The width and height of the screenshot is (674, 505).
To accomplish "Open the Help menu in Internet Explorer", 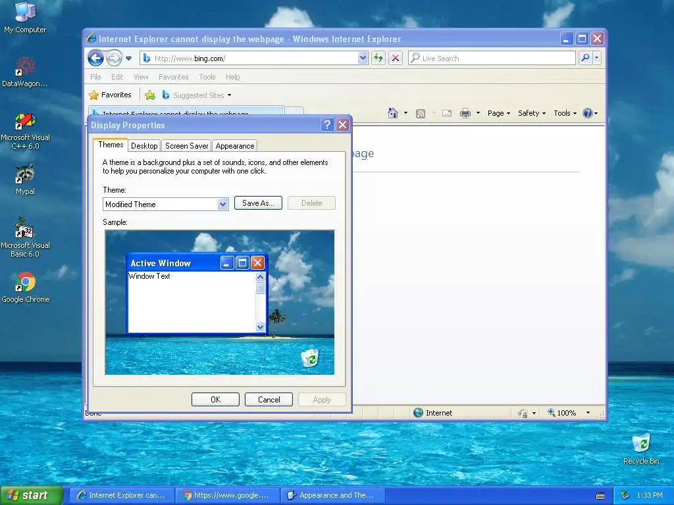I will click(x=232, y=77).
